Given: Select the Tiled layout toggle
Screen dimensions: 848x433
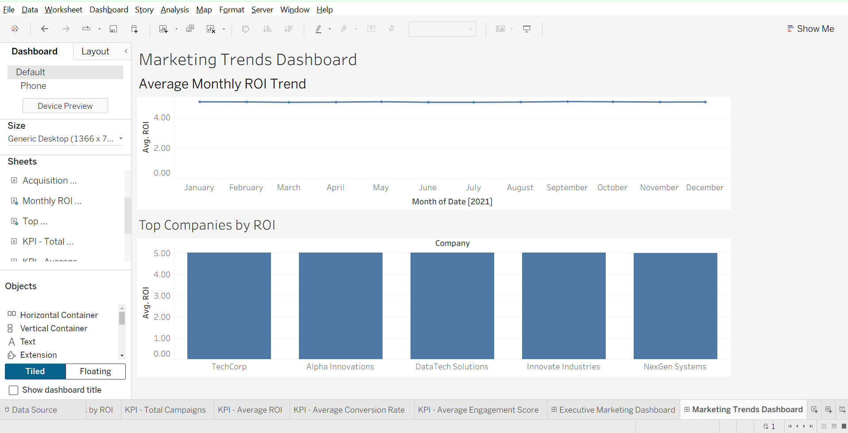Looking at the screenshot, I should [35, 372].
